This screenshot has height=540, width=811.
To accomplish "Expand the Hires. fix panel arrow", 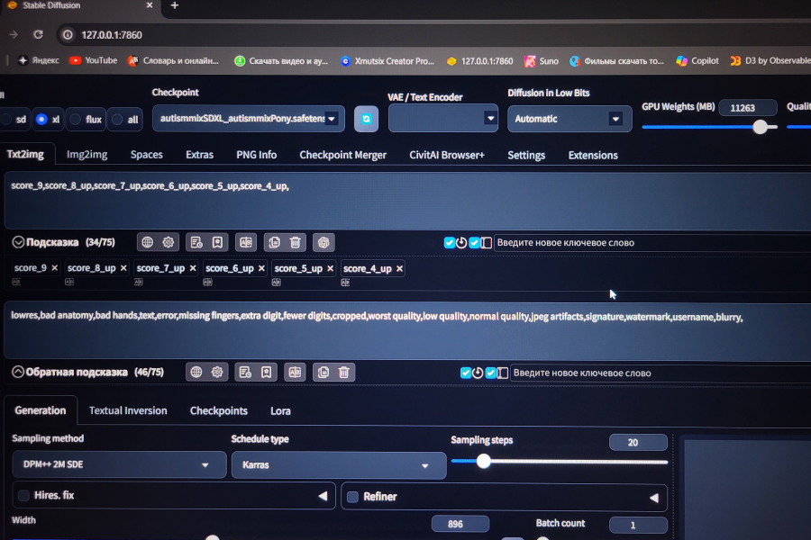I will (x=323, y=496).
